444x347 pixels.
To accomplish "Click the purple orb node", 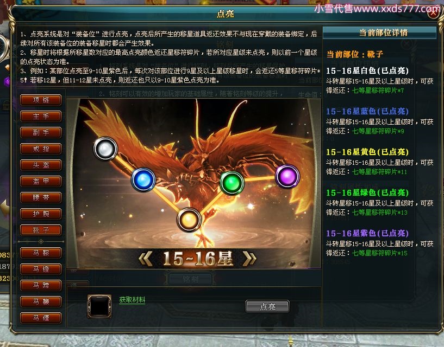I will tap(287, 177).
